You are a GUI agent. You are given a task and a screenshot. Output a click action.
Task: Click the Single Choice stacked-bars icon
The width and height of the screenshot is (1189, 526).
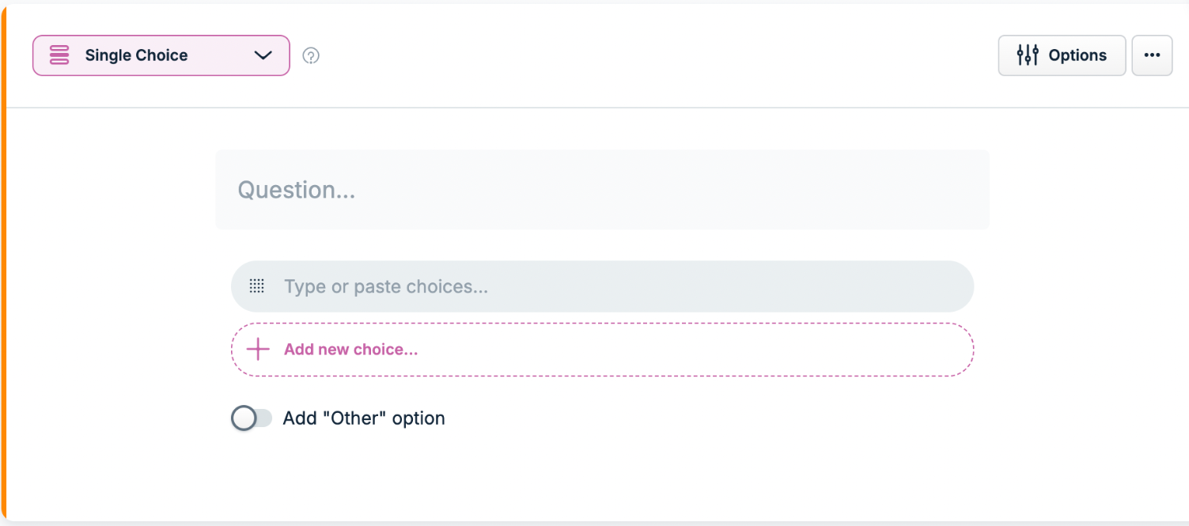[x=59, y=55]
